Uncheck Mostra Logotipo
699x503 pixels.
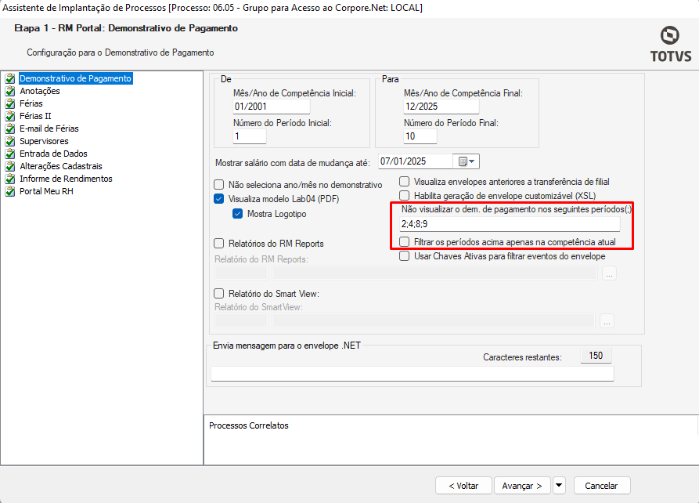pos(238,214)
